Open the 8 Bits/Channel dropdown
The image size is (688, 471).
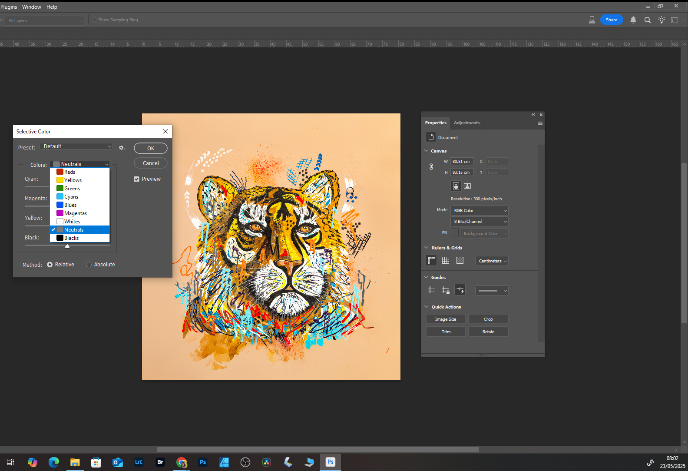coord(480,222)
